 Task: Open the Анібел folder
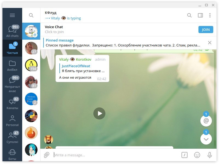click(12, 66)
